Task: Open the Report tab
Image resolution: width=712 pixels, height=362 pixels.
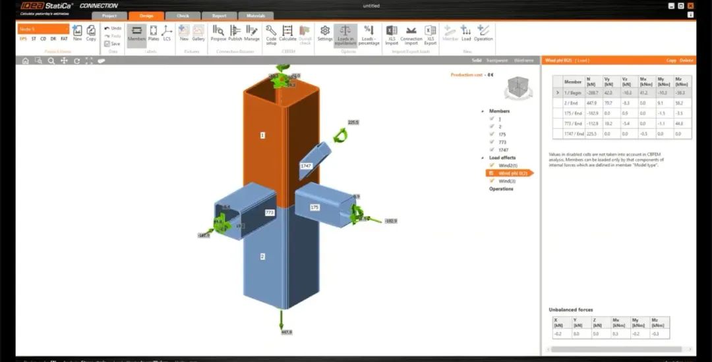Action: pyautogui.click(x=218, y=16)
